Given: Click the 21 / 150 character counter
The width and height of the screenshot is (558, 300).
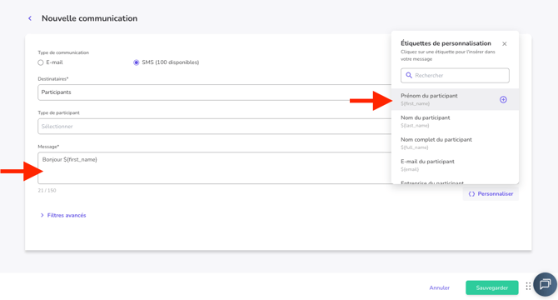Looking at the screenshot, I should (x=47, y=190).
